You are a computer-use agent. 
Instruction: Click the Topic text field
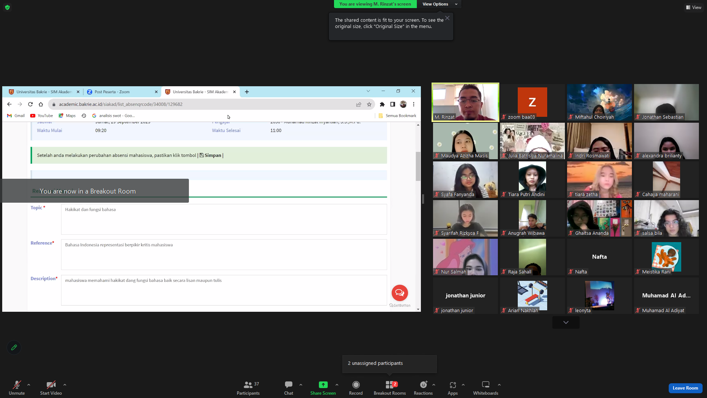point(224,219)
